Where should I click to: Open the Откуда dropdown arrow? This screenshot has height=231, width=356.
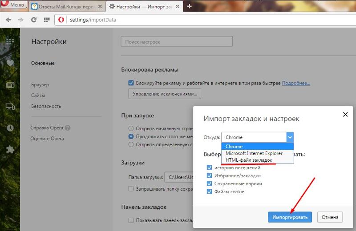pos(290,137)
